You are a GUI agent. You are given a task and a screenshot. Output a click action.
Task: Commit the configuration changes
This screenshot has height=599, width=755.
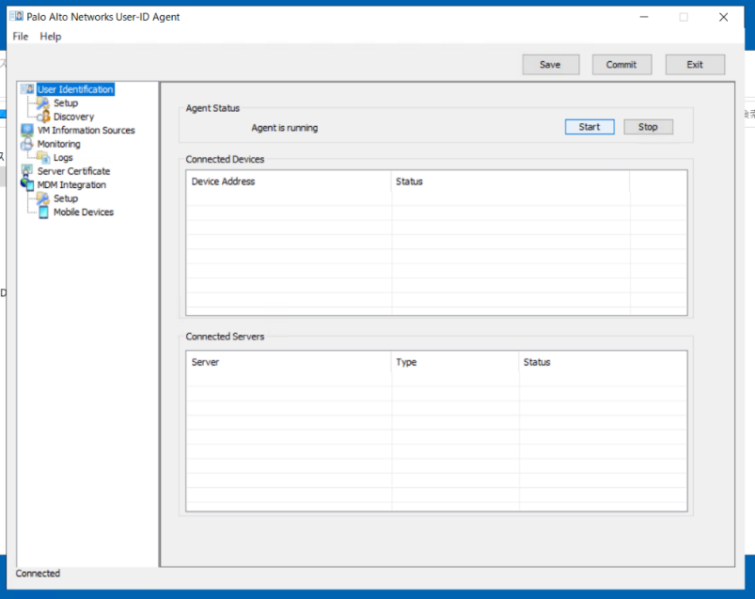[x=621, y=65]
